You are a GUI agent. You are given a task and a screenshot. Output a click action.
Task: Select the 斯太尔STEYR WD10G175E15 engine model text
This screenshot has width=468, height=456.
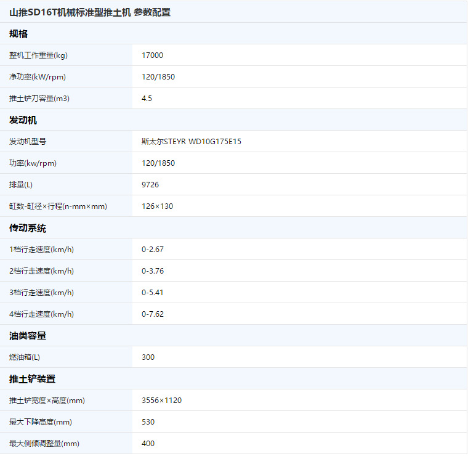pos(192,142)
